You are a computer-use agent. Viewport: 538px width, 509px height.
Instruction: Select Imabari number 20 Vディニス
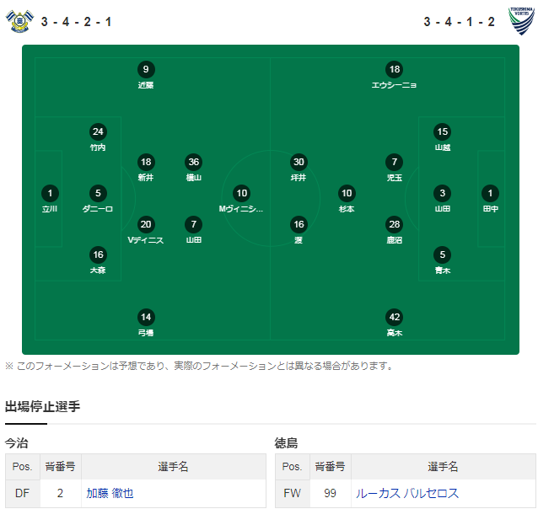146,230
